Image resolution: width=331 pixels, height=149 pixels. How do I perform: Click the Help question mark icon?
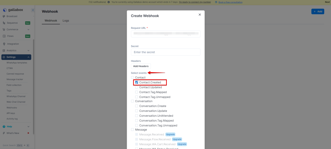point(4,126)
